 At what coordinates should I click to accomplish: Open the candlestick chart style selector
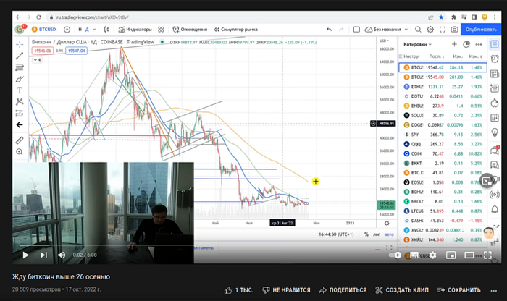click(x=106, y=30)
